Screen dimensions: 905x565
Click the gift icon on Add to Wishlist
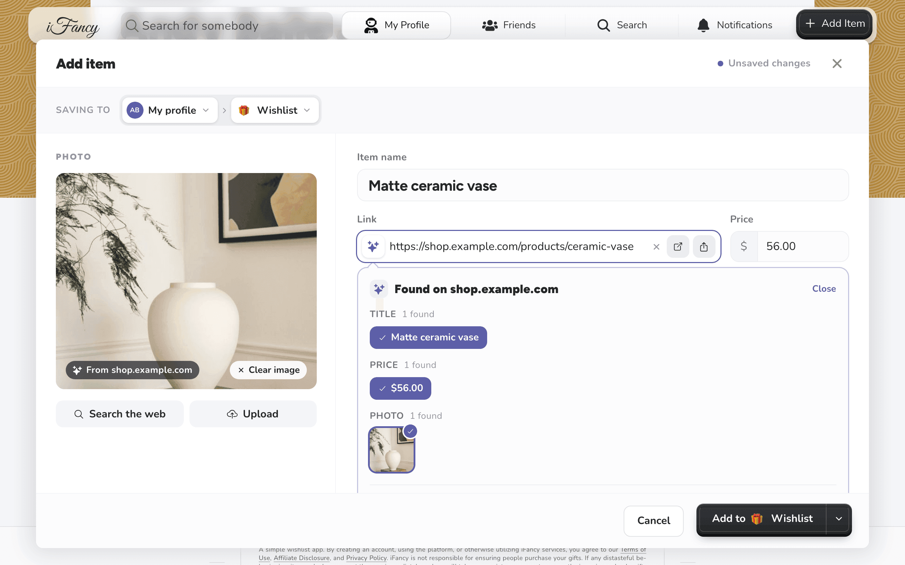point(757,519)
